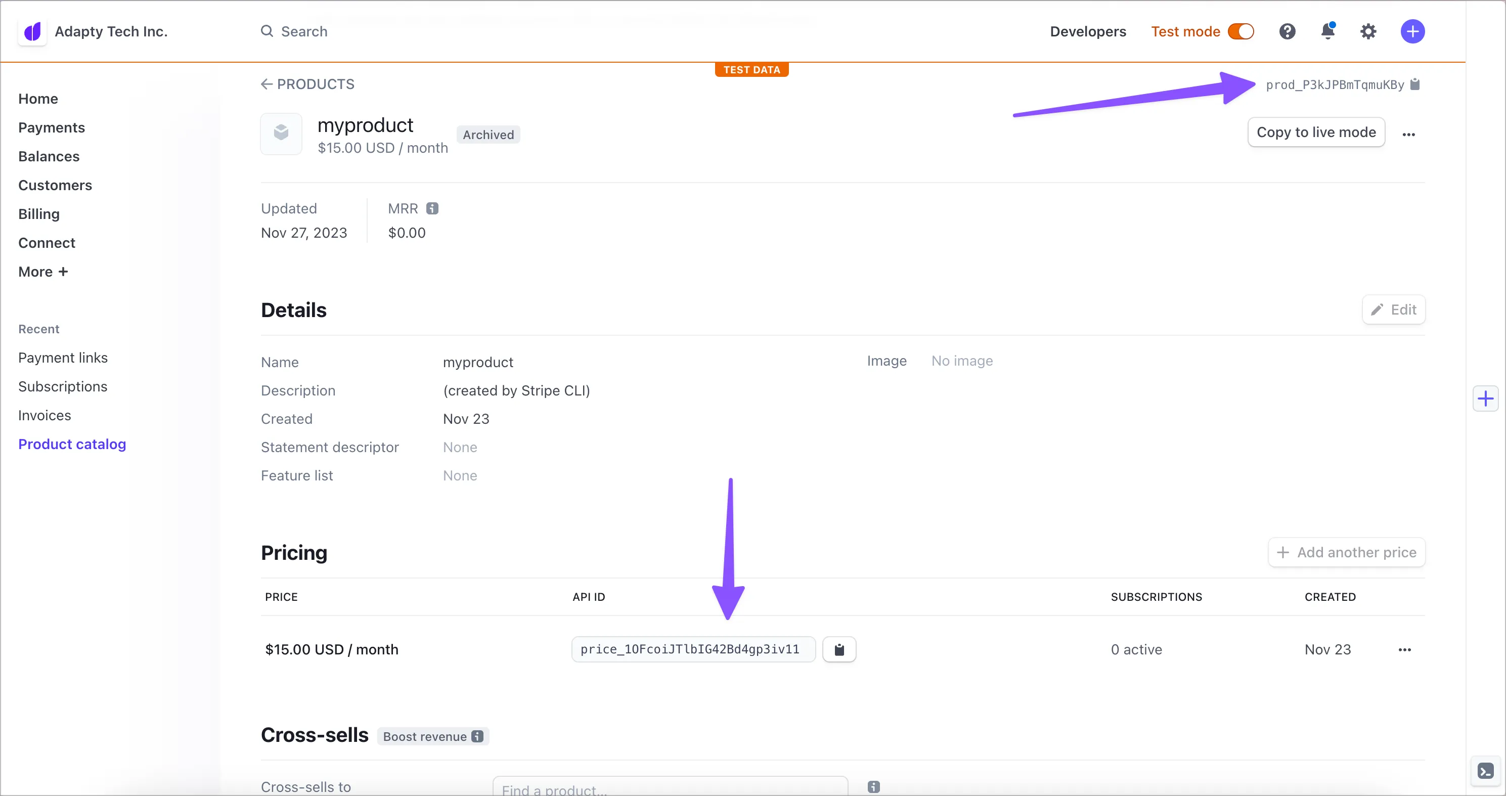The height and width of the screenshot is (796, 1506).
Task: Click the MRR info icon
Action: [432, 209]
